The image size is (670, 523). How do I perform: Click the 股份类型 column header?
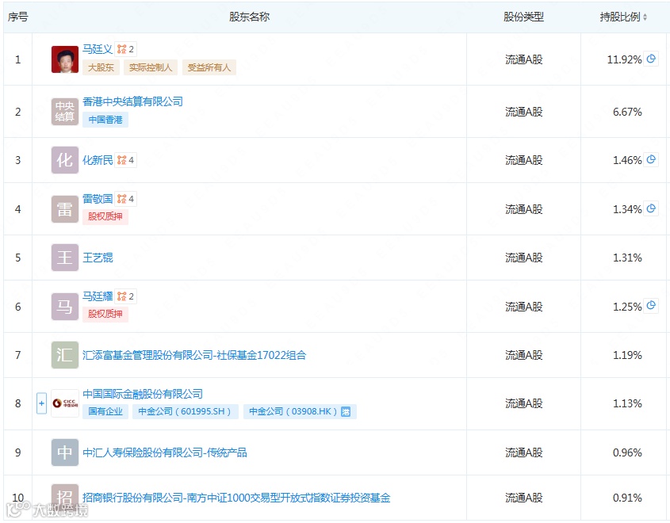(x=523, y=17)
